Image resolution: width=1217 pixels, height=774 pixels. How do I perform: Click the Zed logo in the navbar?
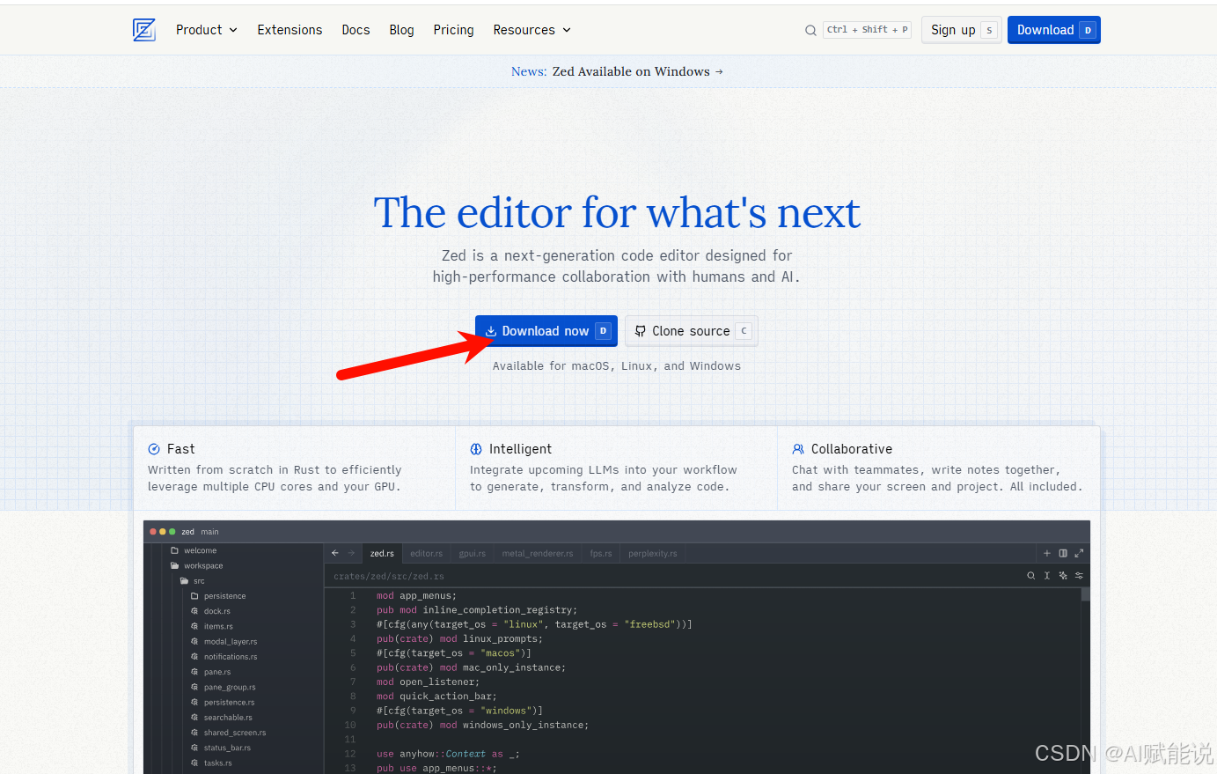(144, 30)
